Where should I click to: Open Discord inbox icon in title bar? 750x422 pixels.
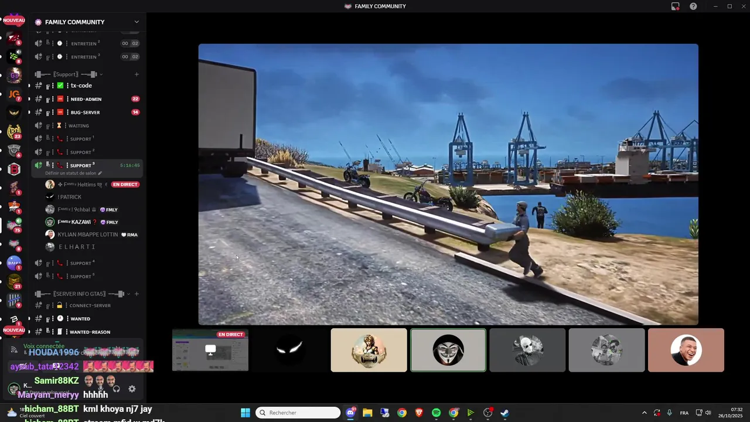coord(676,6)
